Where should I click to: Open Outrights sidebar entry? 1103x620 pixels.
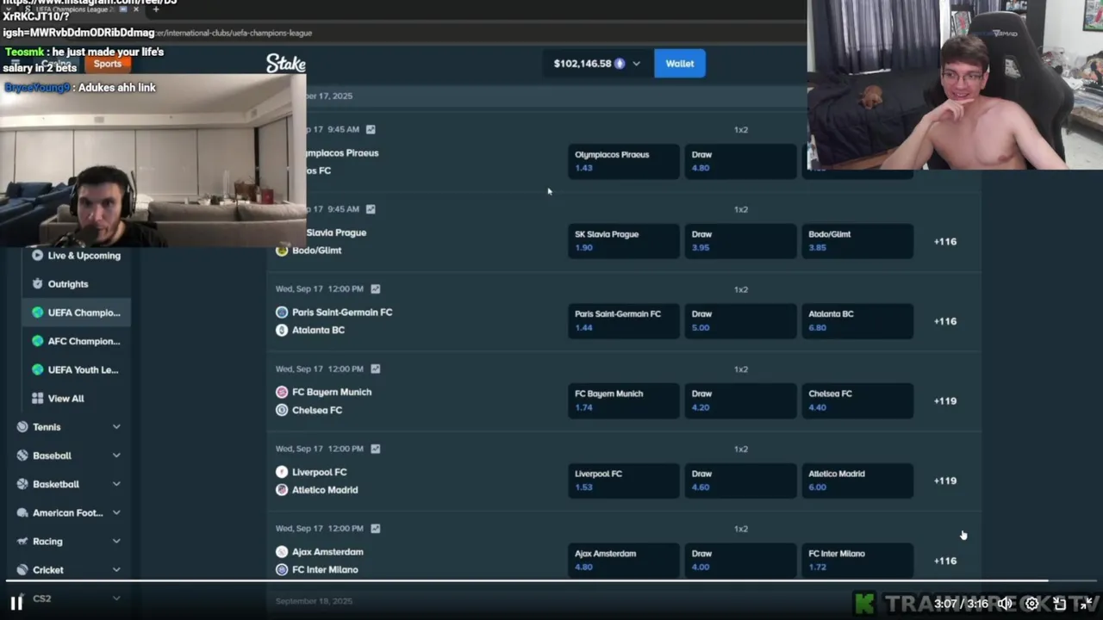tap(76, 284)
